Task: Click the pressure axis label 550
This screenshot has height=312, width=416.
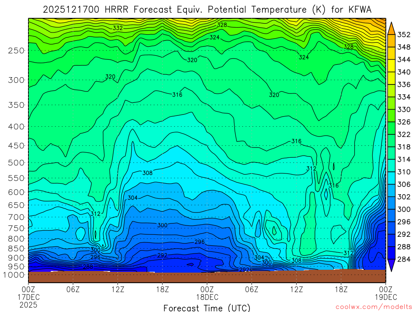Action: click(16, 178)
